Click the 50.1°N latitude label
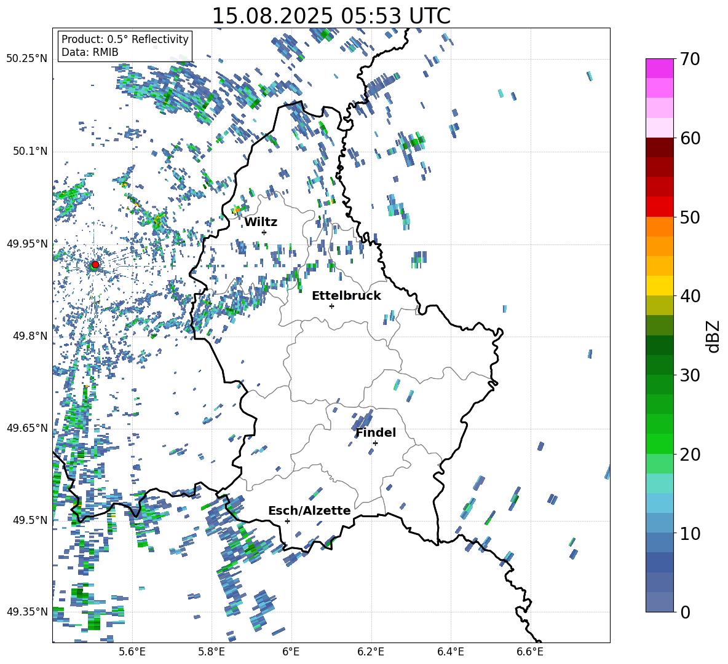728x664 pixels. [x=30, y=151]
